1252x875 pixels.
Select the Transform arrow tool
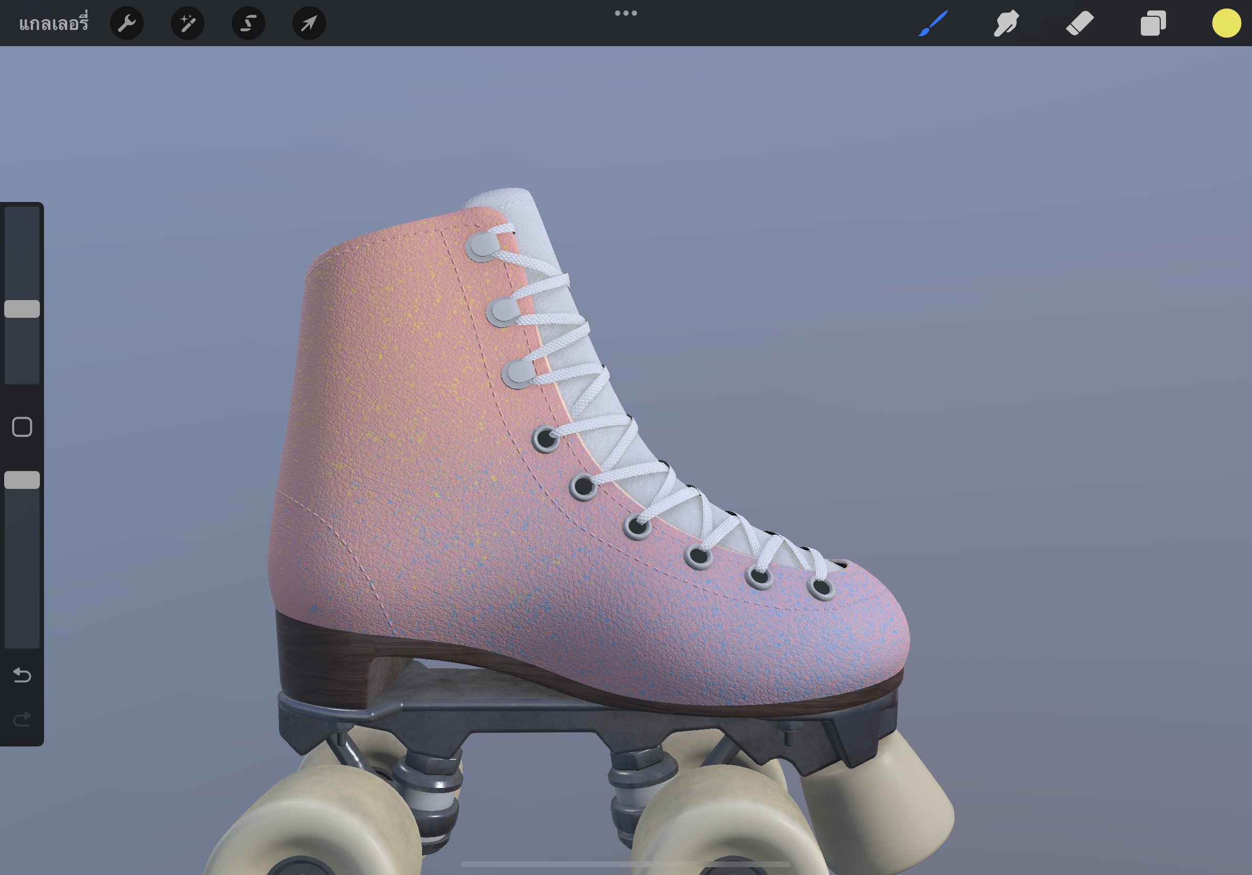pyautogui.click(x=309, y=24)
